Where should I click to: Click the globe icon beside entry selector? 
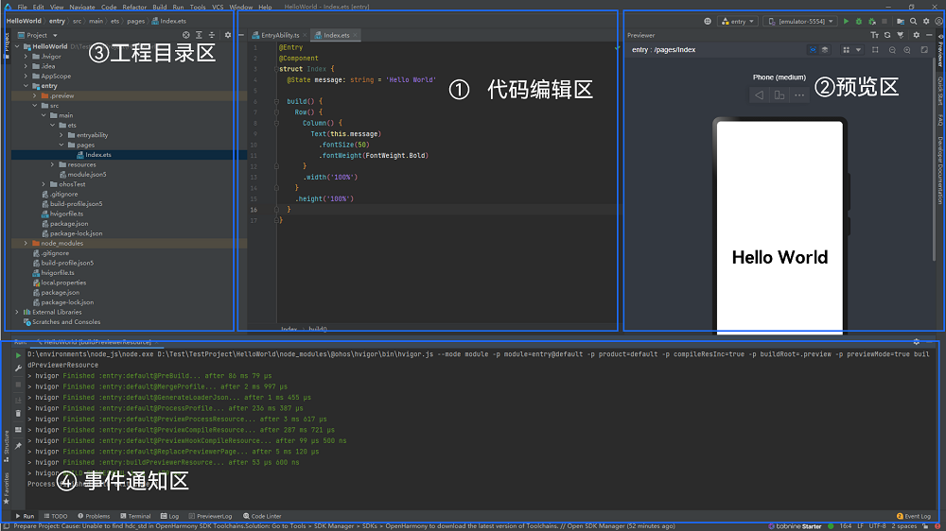click(x=707, y=21)
